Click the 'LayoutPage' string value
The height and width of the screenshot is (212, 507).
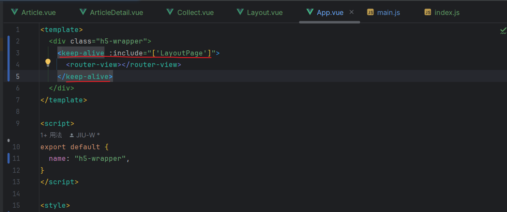click(182, 53)
